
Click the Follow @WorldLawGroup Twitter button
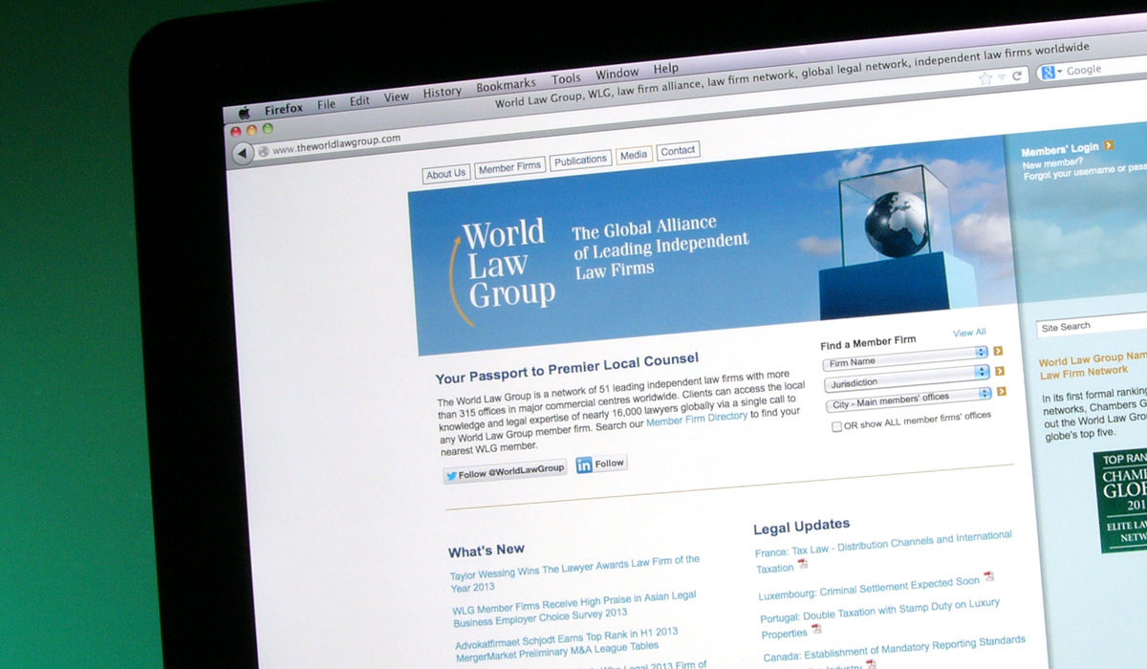coord(505,471)
